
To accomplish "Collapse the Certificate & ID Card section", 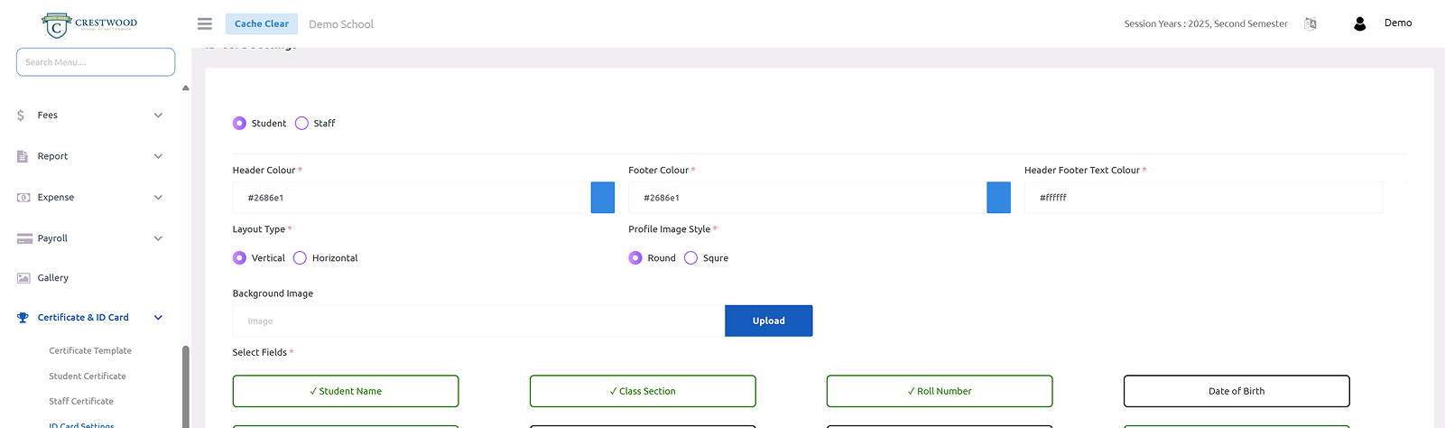I will tap(158, 318).
